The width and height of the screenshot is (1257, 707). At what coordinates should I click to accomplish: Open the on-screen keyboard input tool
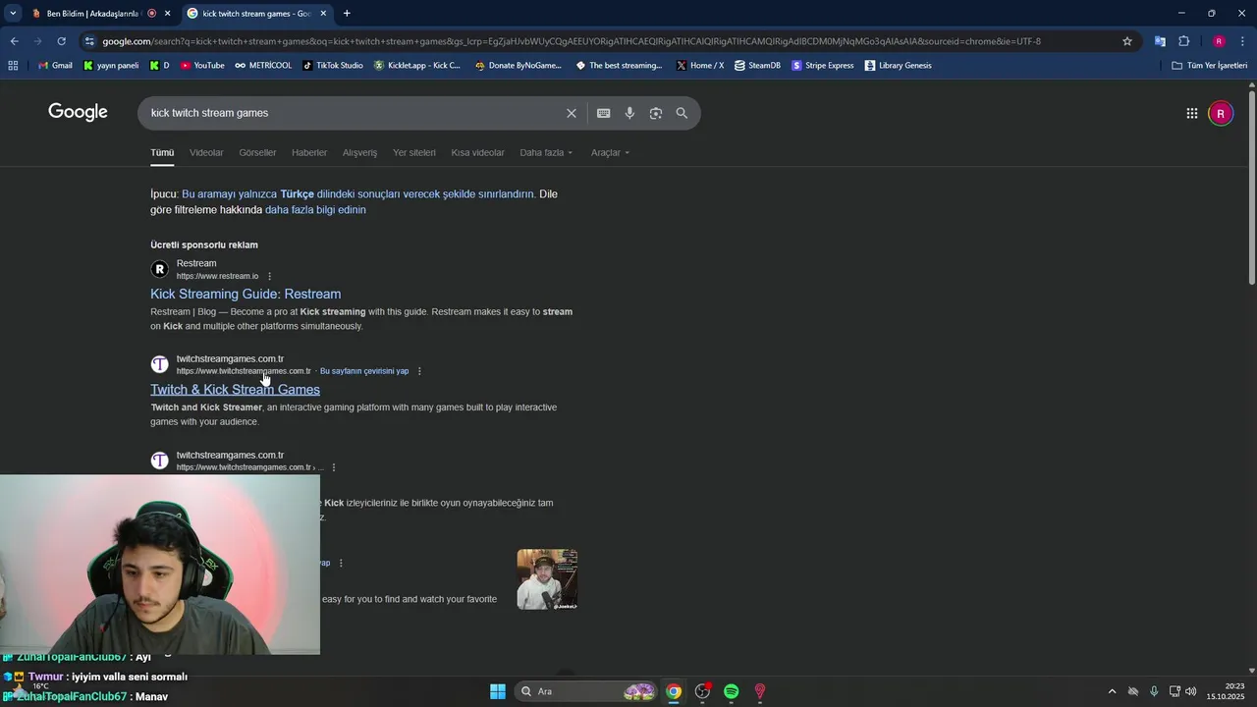point(603,113)
